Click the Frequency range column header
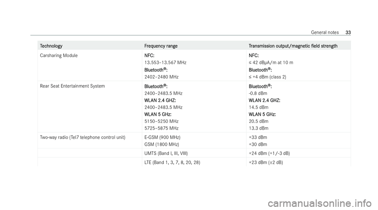378x210 pixels. (x=161, y=46)
